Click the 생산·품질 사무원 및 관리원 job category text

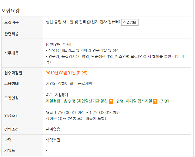coord(83,22)
